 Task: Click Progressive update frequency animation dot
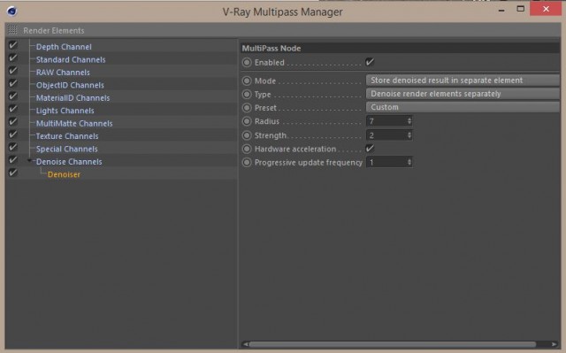pyautogui.click(x=247, y=163)
